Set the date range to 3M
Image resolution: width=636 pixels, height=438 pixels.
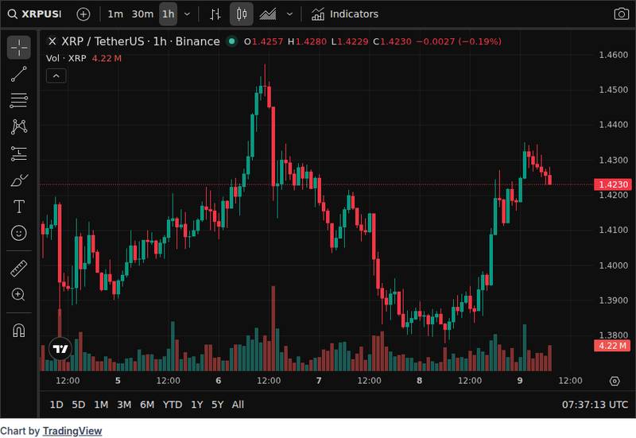tap(124, 405)
